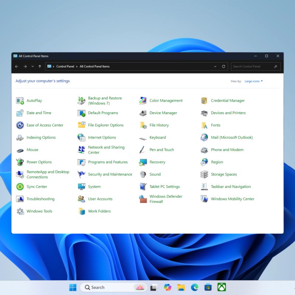Expand the View by Large icons dropdown
Viewport: 295px width, 295px height.
point(254,81)
